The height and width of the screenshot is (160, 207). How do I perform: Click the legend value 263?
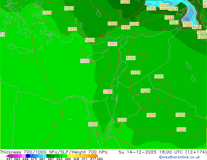tap(17, 159)
